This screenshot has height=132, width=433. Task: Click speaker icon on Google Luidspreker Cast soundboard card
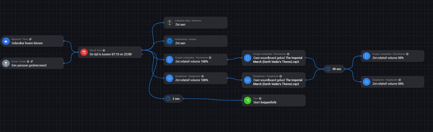(247, 58)
